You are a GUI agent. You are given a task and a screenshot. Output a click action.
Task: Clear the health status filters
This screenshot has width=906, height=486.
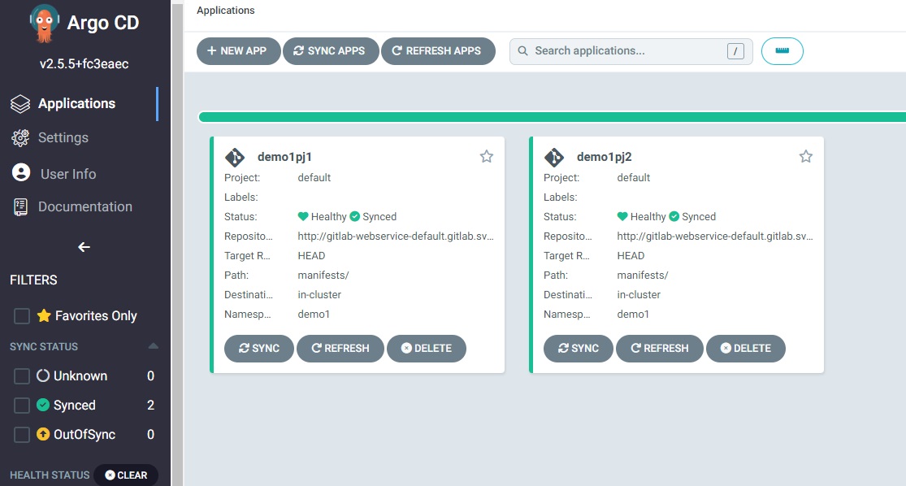pos(126,475)
